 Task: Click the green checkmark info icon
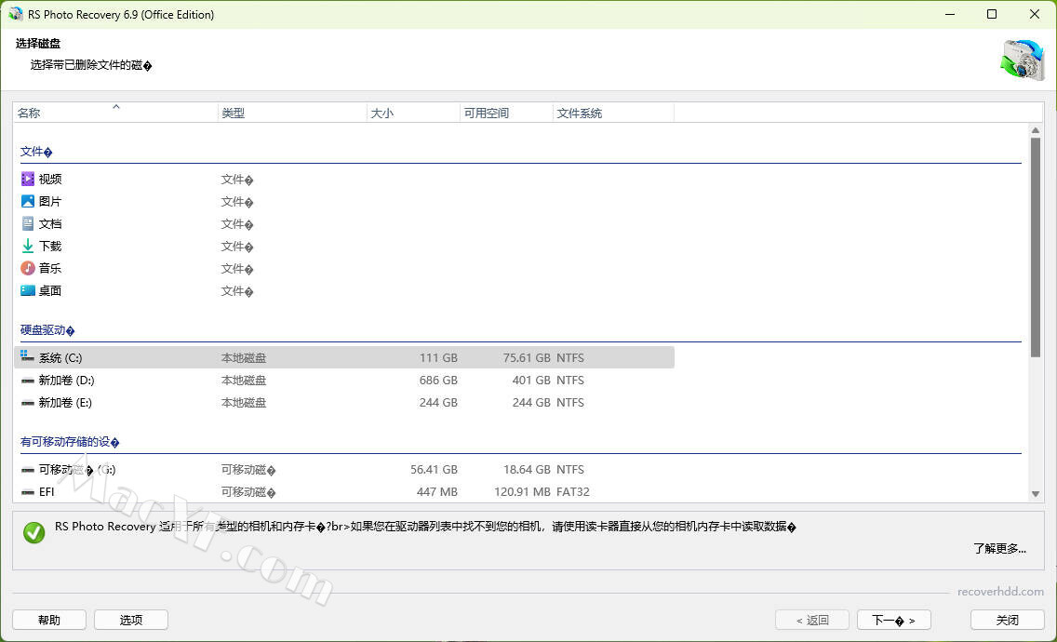[x=33, y=532]
